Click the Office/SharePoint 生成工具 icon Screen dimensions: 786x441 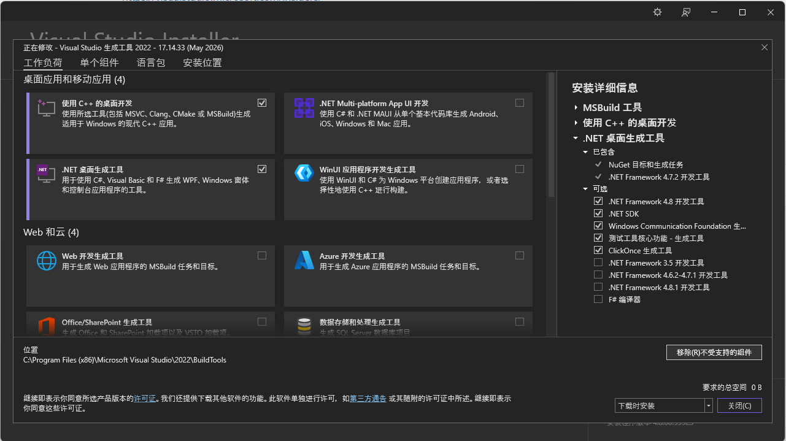point(47,326)
